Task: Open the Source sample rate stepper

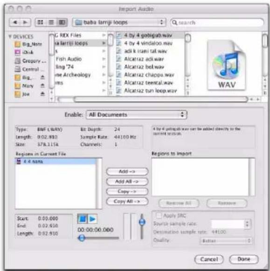Action: click(x=247, y=224)
